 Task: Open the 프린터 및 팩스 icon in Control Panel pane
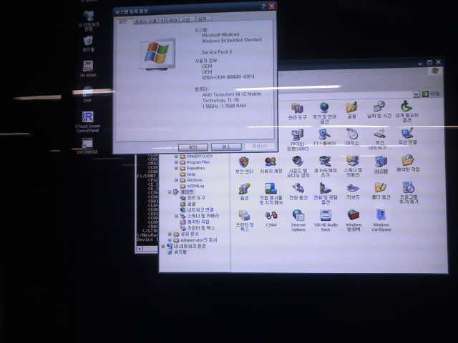pos(245,221)
